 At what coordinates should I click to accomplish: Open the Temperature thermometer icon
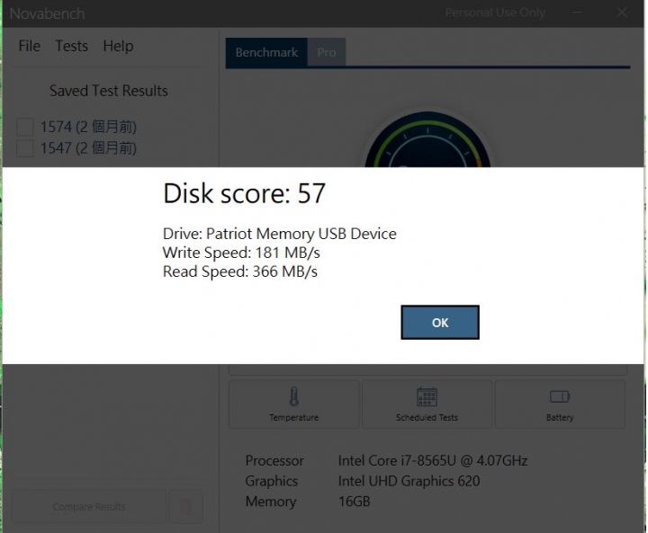pos(293,396)
